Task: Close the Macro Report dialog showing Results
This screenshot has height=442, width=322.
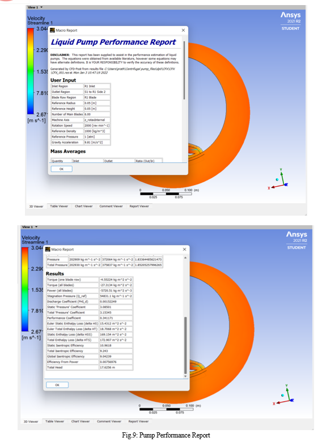Action: [x=184, y=249]
